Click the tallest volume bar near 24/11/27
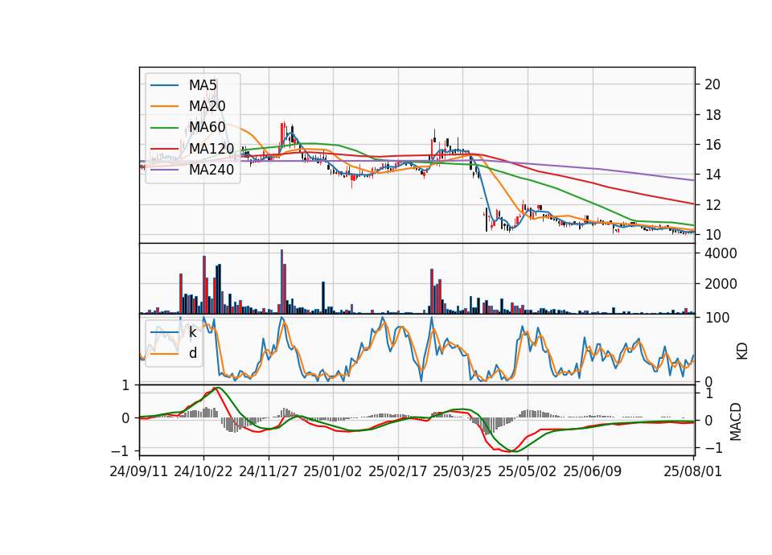The width and height of the screenshot is (772, 555). coord(281,282)
